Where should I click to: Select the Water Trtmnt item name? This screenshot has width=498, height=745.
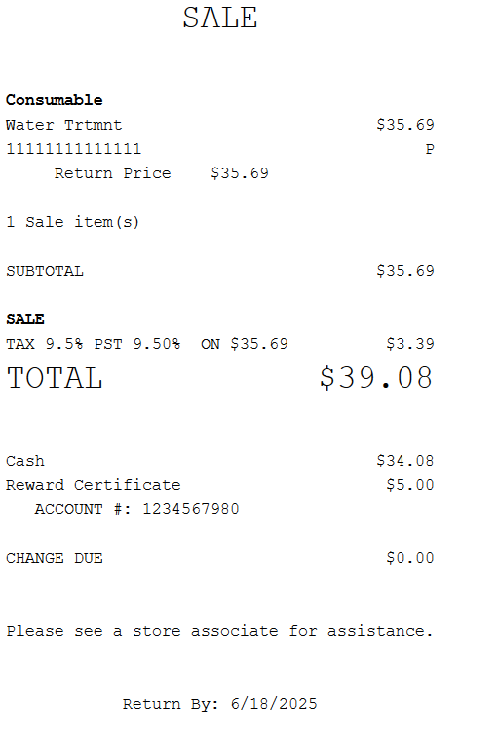tap(63, 125)
